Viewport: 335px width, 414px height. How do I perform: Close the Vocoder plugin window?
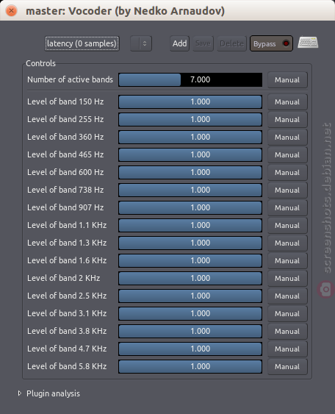pos(11,11)
